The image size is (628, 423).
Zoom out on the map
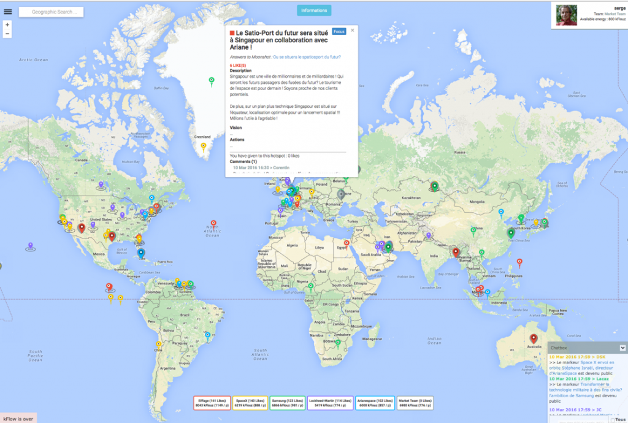(x=7, y=34)
